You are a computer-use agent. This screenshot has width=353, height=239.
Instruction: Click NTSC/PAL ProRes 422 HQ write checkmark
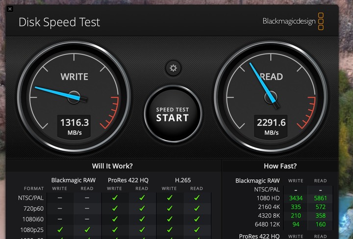[115, 198]
